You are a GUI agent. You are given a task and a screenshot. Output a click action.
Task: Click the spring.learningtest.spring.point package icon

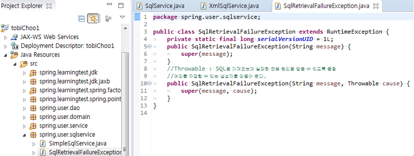click(33, 100)
